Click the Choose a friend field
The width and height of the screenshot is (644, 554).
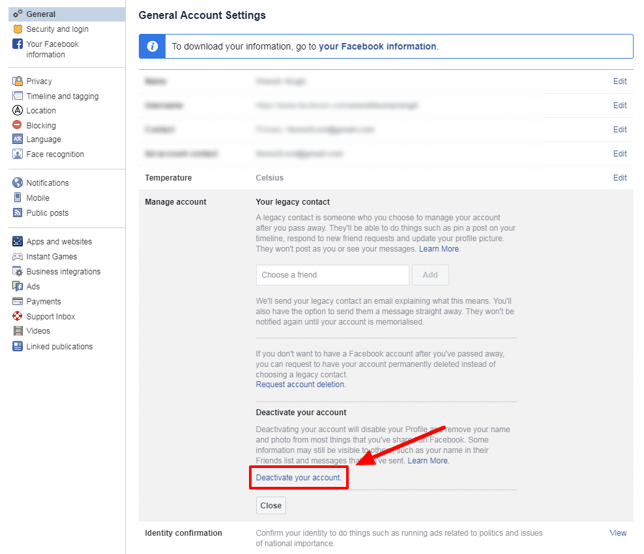[332, 275]
